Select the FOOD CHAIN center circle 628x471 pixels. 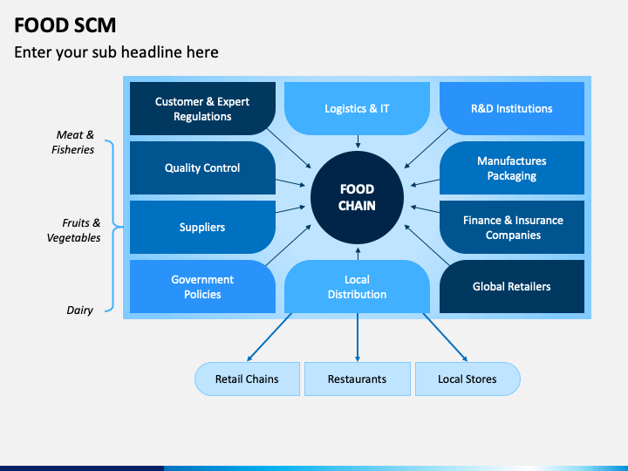click(357, 197)
